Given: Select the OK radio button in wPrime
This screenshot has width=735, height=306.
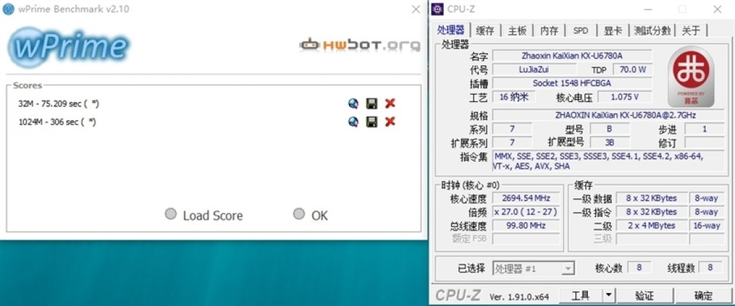Looking at the screenshot, I should [x=299, y=214].
